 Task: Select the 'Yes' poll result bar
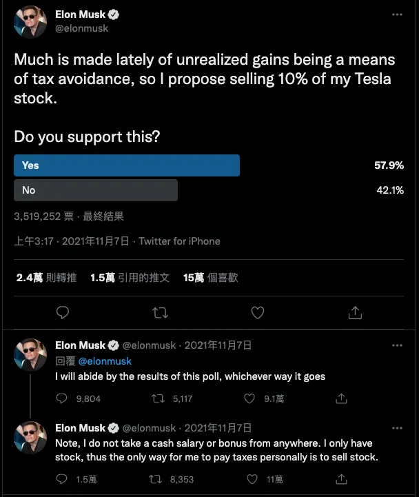pos(127,165)
